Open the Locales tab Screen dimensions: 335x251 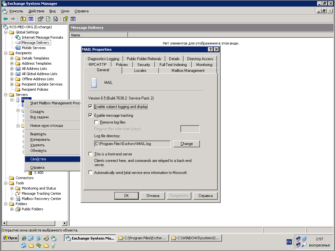click(140, 71)
